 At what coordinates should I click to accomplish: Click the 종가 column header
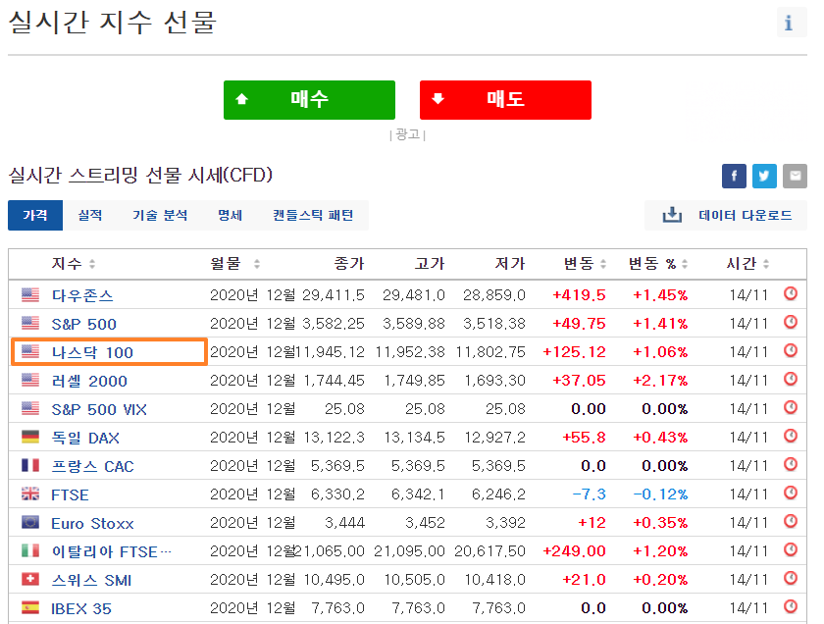point(349,263)
